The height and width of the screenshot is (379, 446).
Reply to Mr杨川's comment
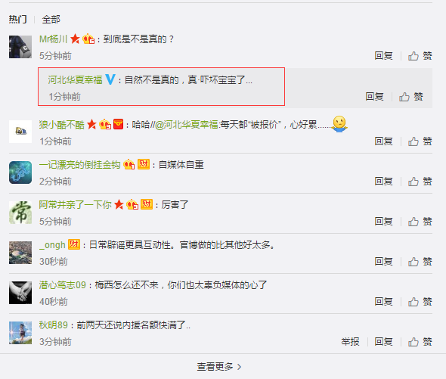(383, 56)
